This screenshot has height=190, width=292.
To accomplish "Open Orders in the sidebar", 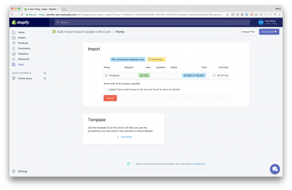I will point(22,38).
